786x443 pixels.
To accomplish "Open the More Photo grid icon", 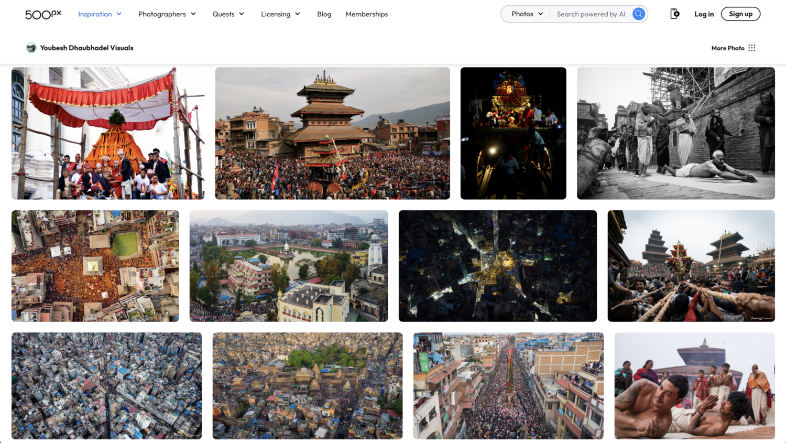I will pyautogui.click(x=752, y=48).
